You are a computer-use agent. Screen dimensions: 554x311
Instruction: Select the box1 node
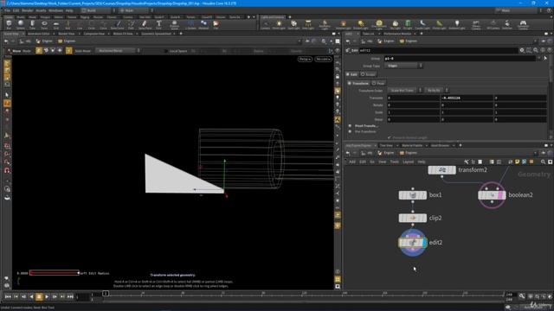(x=413, y=195)
